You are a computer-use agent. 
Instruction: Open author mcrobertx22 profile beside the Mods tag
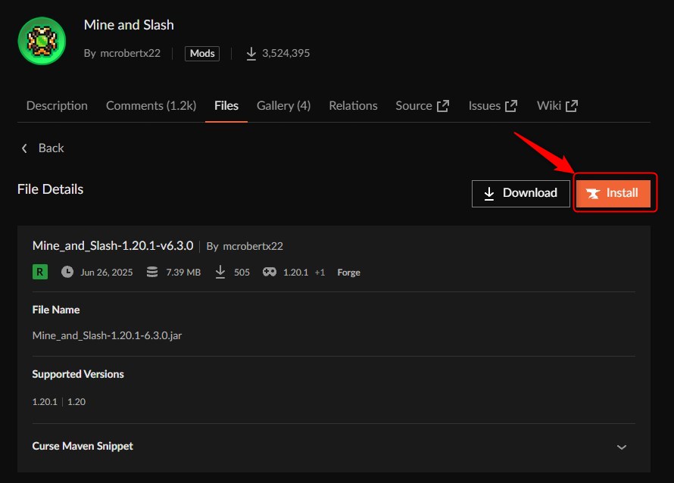click(130, 53)
